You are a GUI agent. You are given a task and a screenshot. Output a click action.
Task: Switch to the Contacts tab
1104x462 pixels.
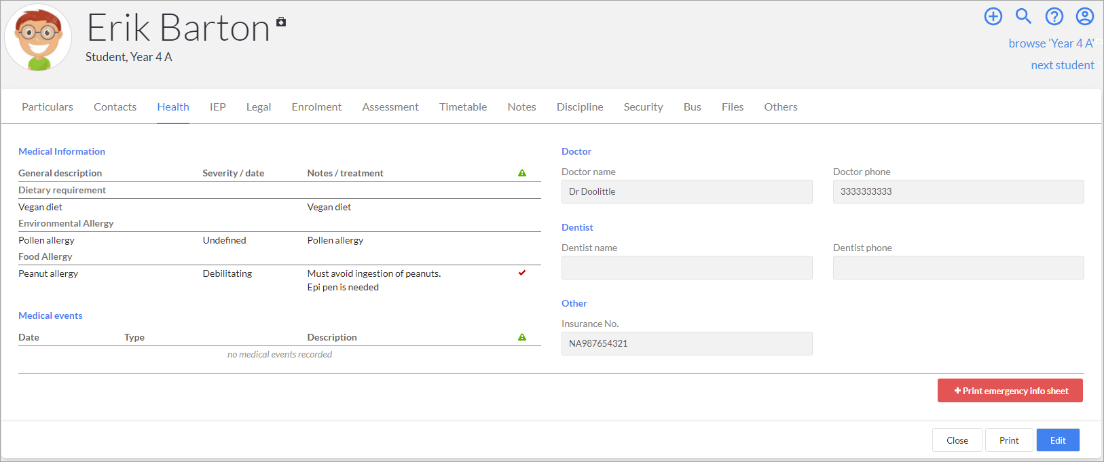(x=115, y=107)
